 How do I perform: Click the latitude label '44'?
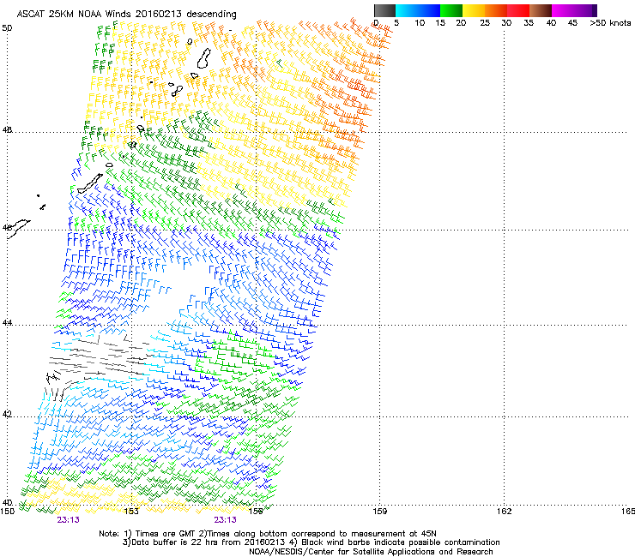click(7, 323)
